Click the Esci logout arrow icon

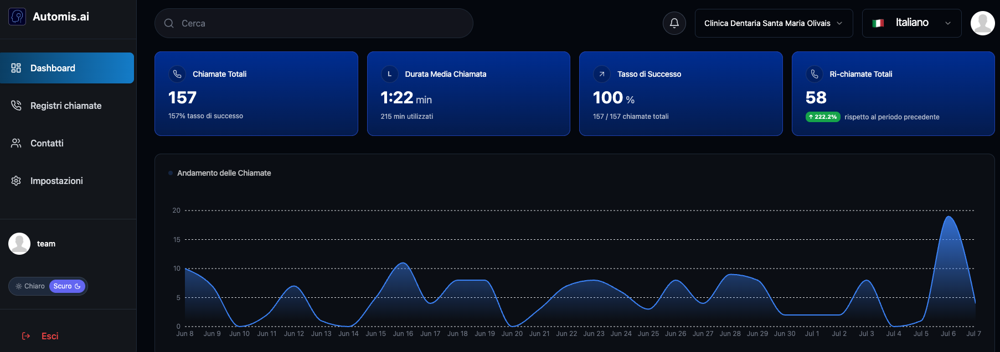click(26, 336)
